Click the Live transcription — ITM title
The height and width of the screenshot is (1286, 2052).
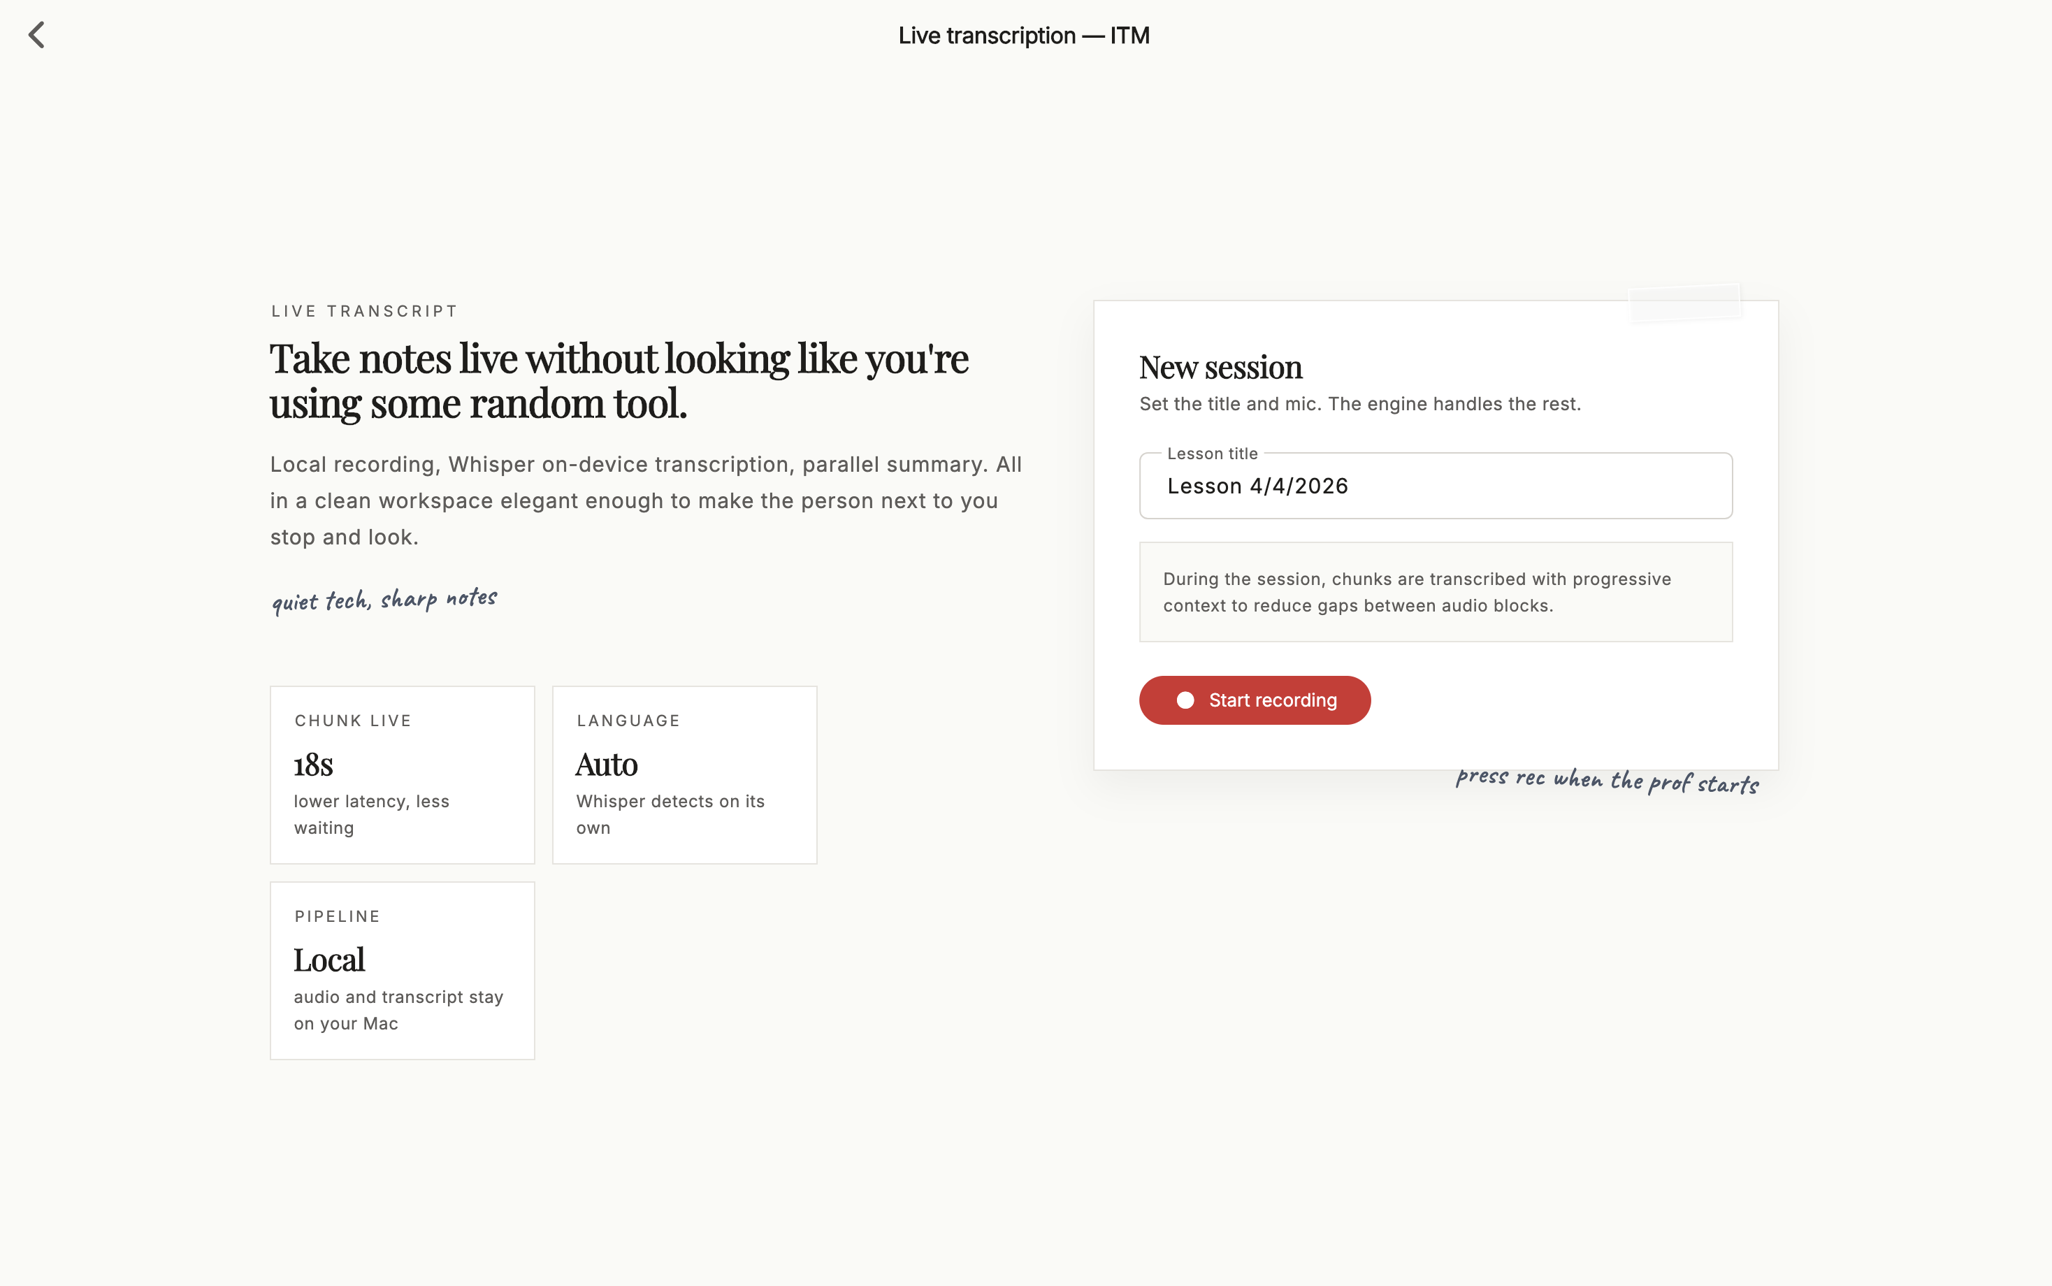[x=1024, y=36]
